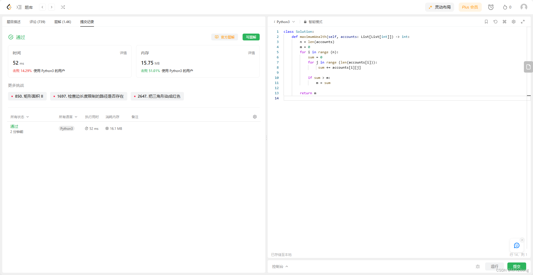The image size is (533, 275).
Task: Open editor keyboard shortcuts icon
Action: pyautogui.click(x=505, y=22)
